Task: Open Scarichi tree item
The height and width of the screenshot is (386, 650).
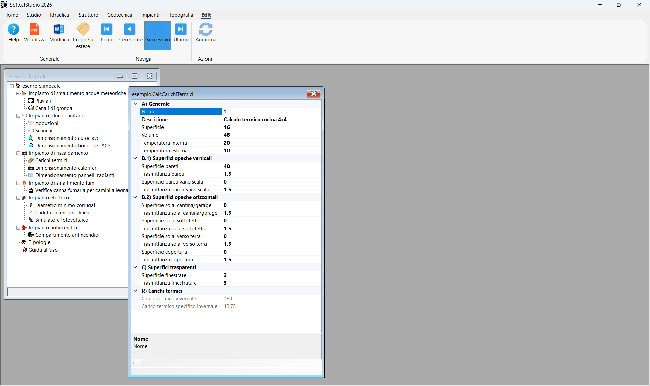Action: click(44, 131)
